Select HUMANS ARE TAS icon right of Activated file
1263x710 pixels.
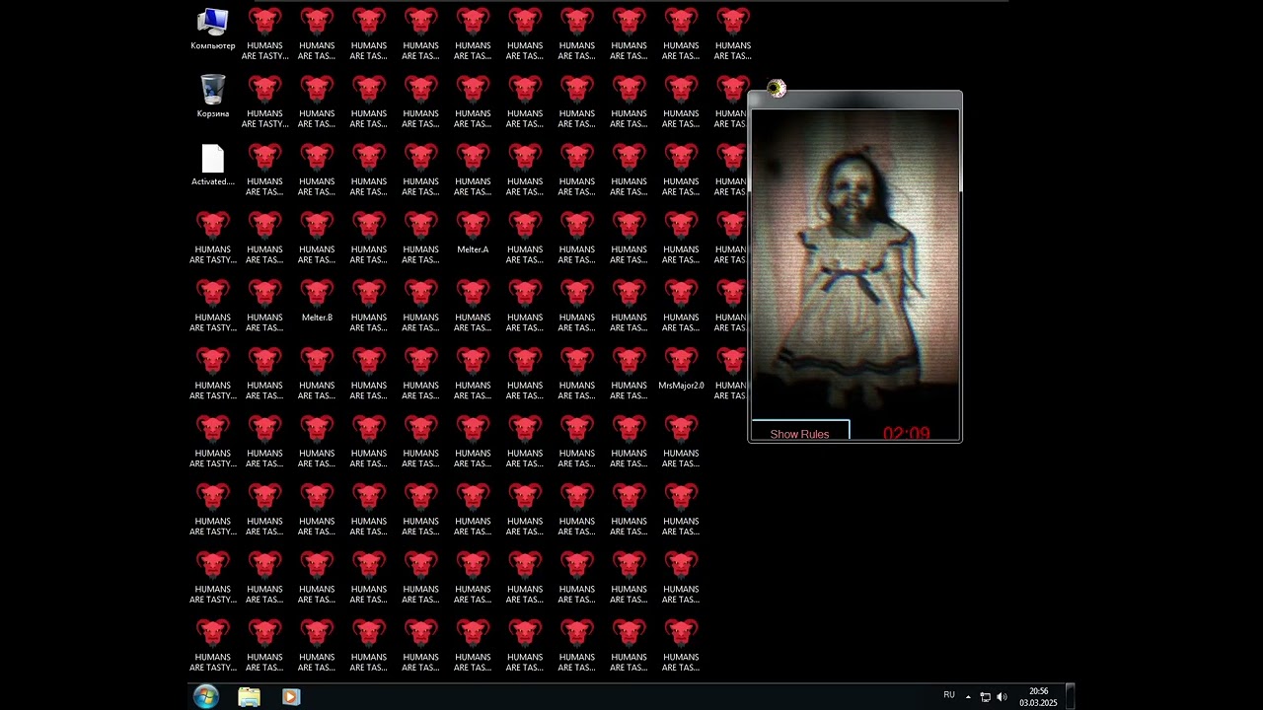pos(264,169)
